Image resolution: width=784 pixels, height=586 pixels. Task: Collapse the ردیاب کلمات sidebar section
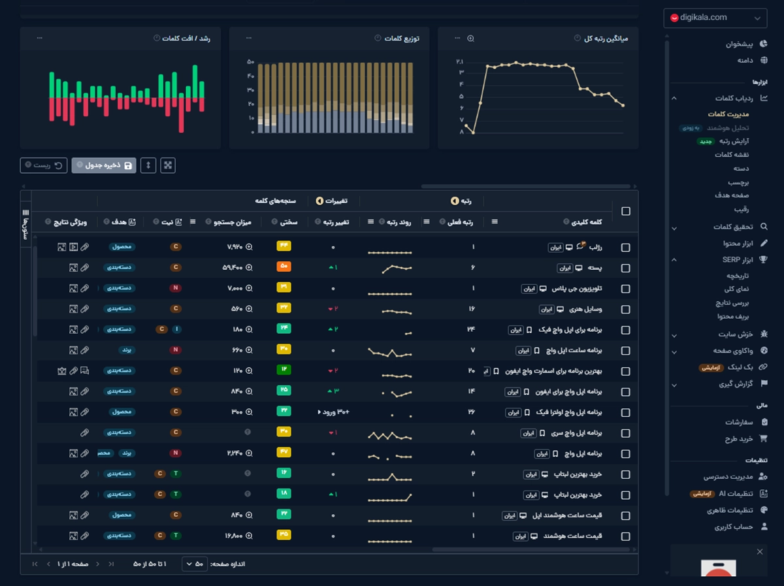(674, 99)
